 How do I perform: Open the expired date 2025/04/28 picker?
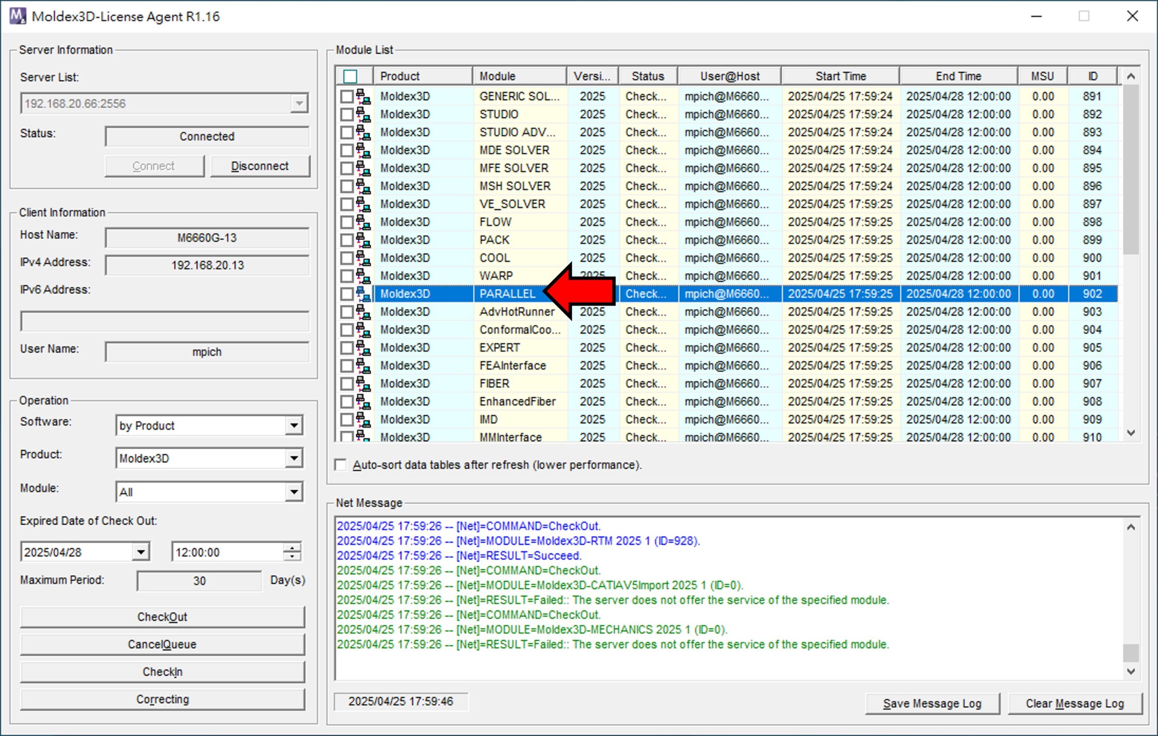click(140, 552)
